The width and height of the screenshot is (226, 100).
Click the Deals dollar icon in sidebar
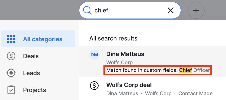click(x=11, y=56)
